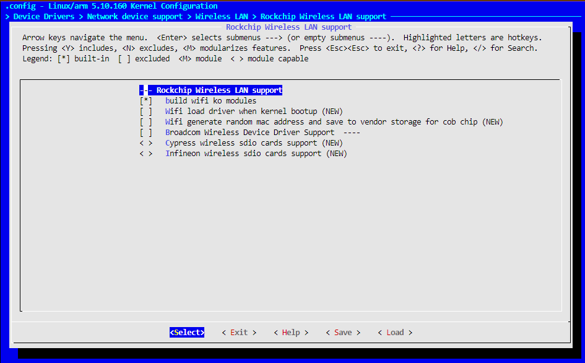The width and height of the screenshot is (585, 363).
Task: Click Rockchip Wireless LAN support in breadcrumb
Action: pyautogui.click(x=323, y=17)
